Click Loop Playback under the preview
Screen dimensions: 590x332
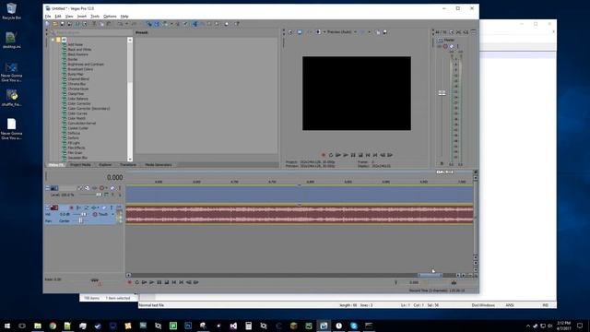[x=331, y=155]
